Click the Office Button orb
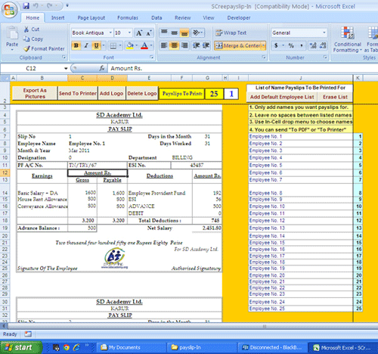 (x=9, y=10)
